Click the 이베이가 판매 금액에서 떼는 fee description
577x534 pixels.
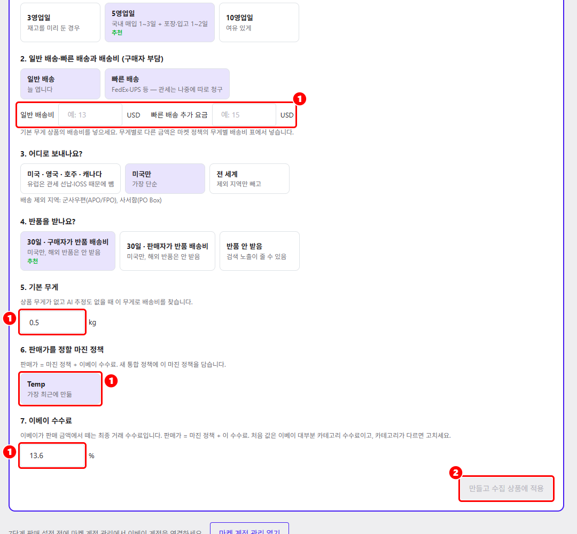(x=236, y=435)
